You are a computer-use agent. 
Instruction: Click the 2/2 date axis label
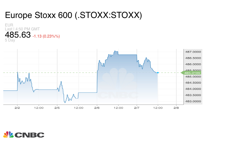coord(18,107)
